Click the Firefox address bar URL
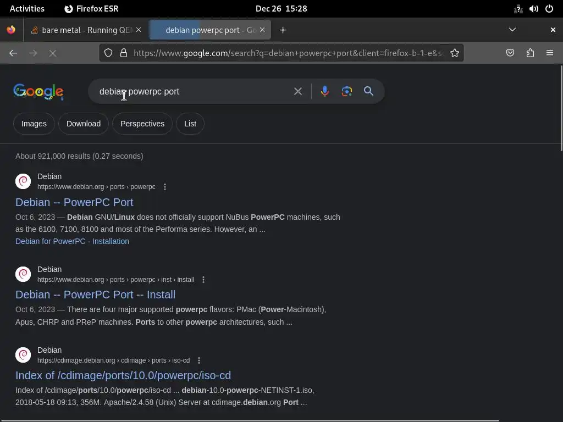563x422 pixels. (x=288, y=53)
